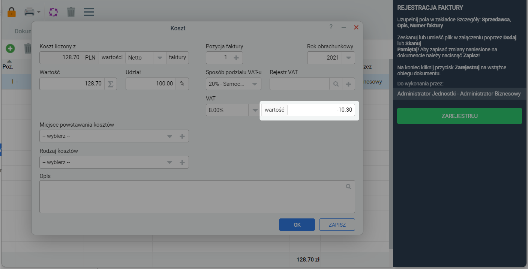The image size is (528, 269).
Task: Click the VAT wartość -10.30 field
Action: point(321,110)
